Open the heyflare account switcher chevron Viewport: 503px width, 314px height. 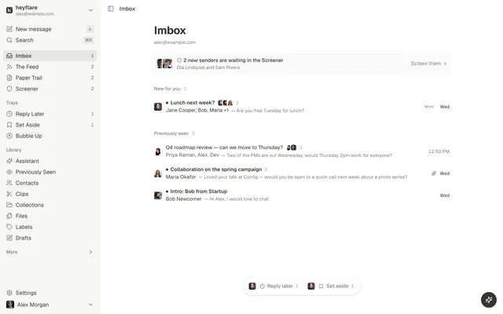click(x=91, y=10)
